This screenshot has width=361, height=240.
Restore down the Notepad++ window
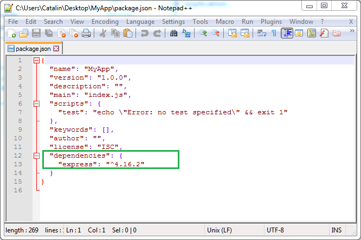click(324, 5)
